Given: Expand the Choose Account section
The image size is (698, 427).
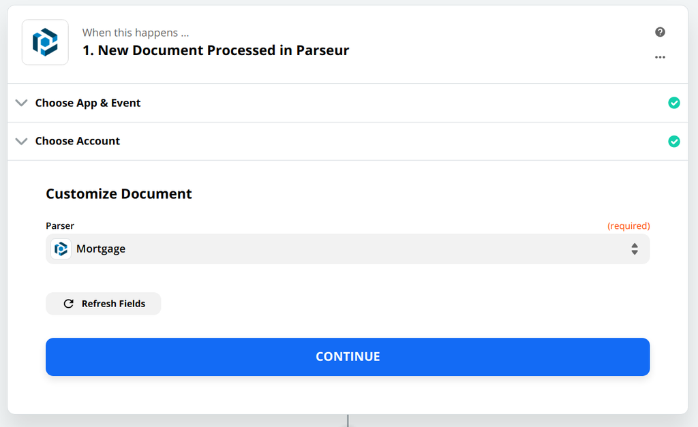Looking at the screenshot, I should [x=21, y=141].
